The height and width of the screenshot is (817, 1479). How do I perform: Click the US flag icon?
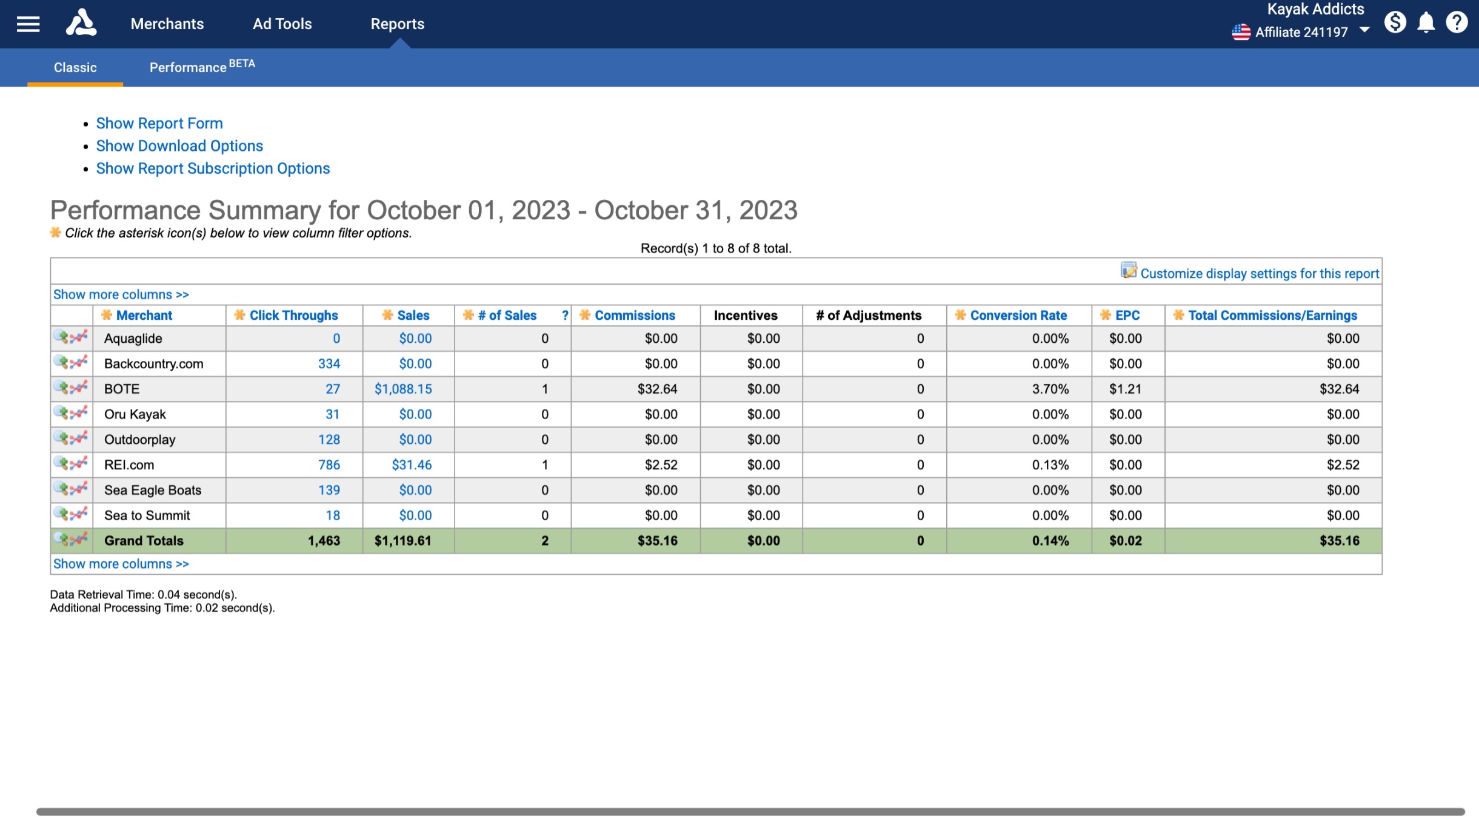point(1241,32)
